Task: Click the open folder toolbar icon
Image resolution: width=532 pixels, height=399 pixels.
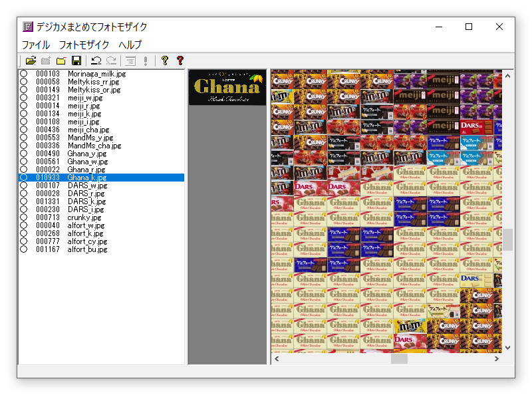Action: (x=31, y=61)
